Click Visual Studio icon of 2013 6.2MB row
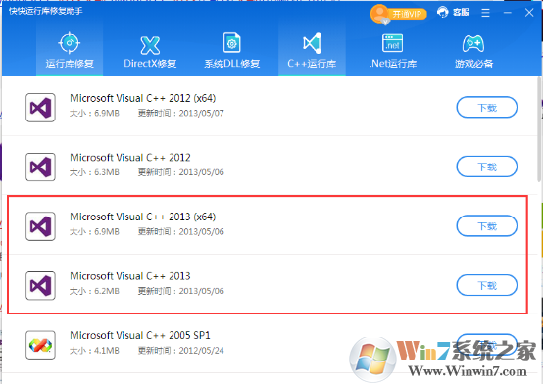The width and height of the screenshot is (543, 385). click(x=40, y=286)
